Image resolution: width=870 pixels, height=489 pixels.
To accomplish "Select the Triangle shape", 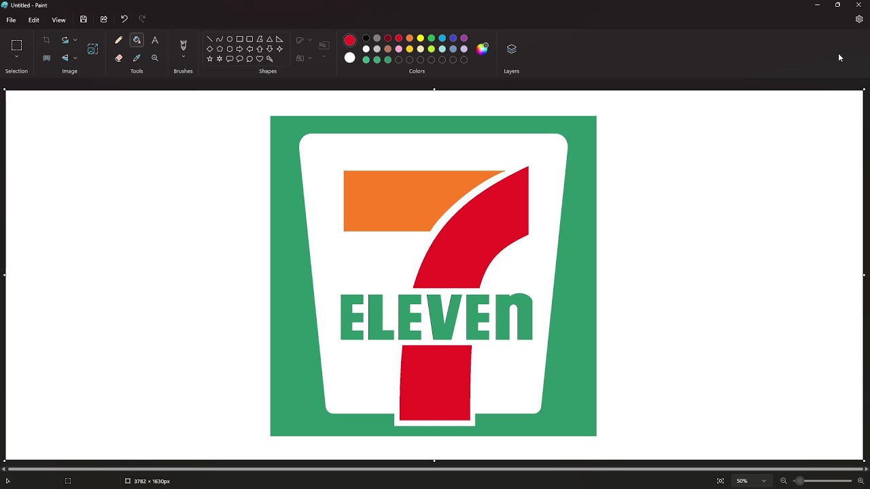I will click(269, 39).
